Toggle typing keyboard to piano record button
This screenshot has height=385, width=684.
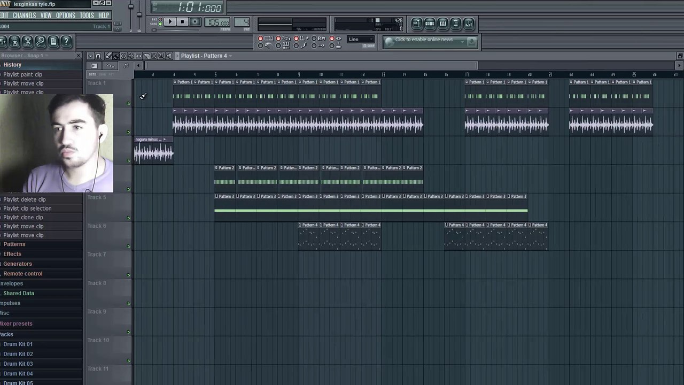tap(261, 38)
